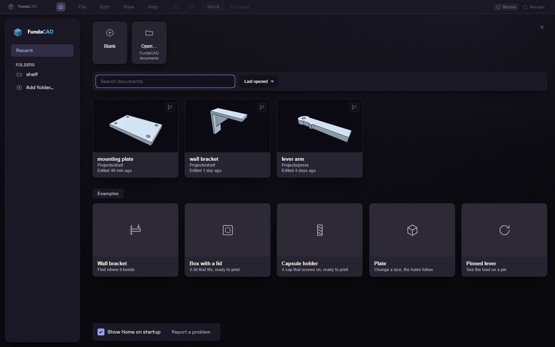Click the plus icon next to Add folder
This screenshot has height=347, width=555.
[19, 88]
